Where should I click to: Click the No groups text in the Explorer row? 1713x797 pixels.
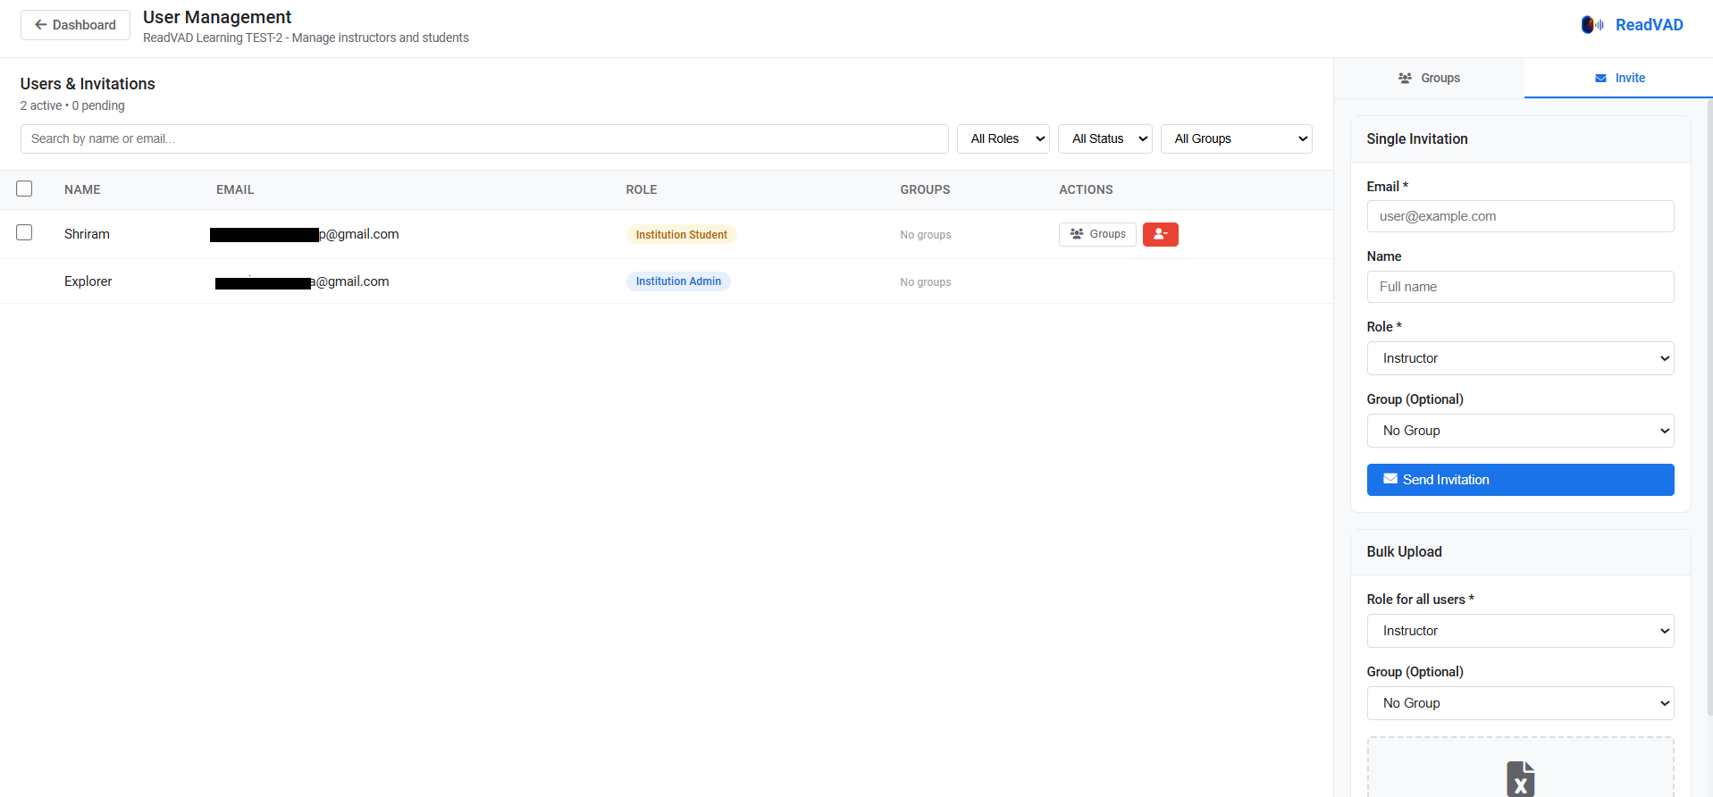pos(926,282)
